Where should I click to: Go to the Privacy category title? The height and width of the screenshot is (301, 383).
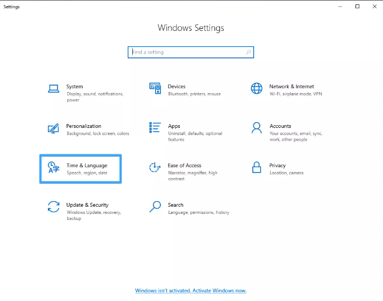click(x=278, y=165)
